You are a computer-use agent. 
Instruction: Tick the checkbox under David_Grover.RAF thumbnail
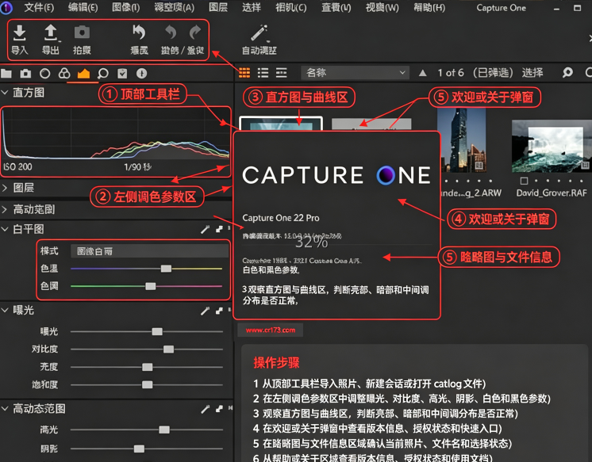(524, 181)
